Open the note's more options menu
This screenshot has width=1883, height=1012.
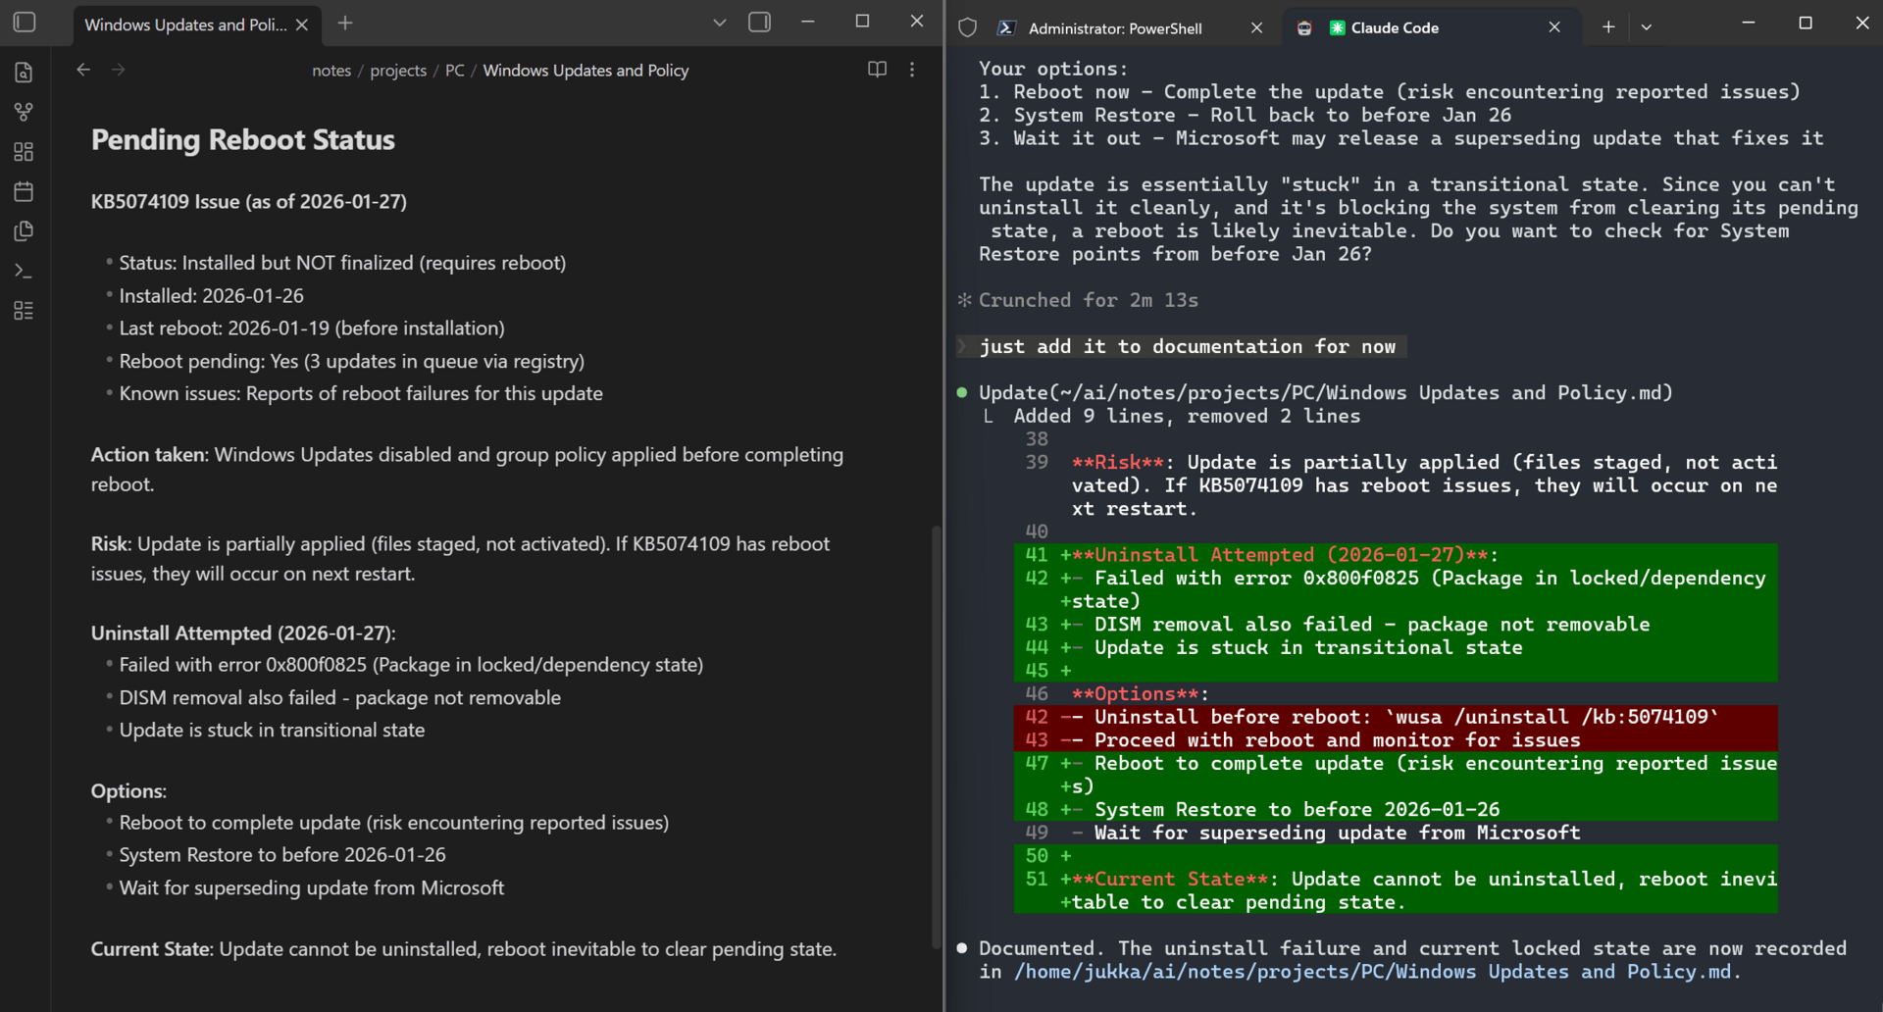pyautogui.click(x=912, y=70)
